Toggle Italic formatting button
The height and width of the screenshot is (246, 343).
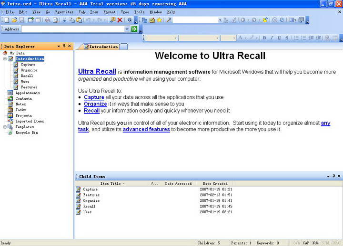[272, 38]
